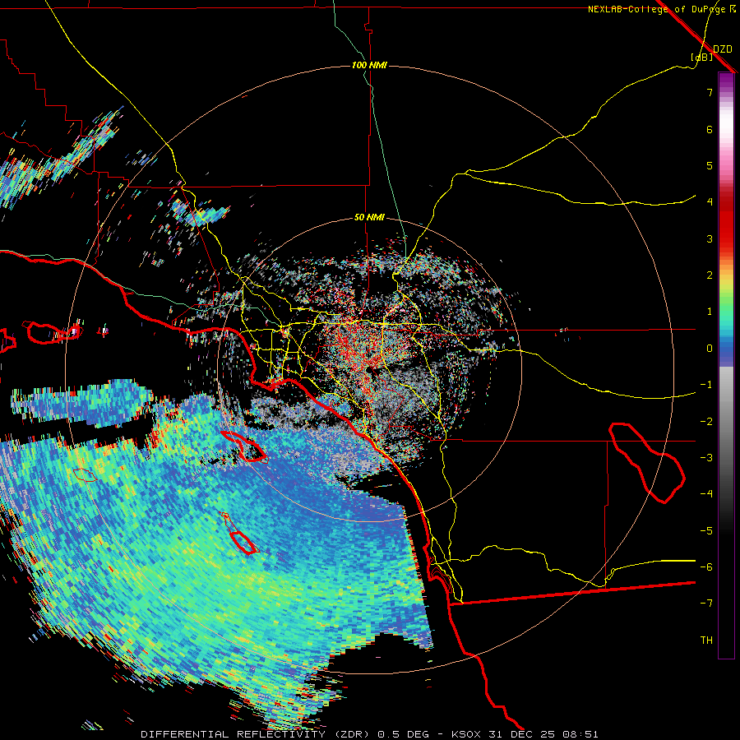Click the -2 value on color scale
Image resolution: width=740 pixels, height=740 pixels.
point(706,422)
